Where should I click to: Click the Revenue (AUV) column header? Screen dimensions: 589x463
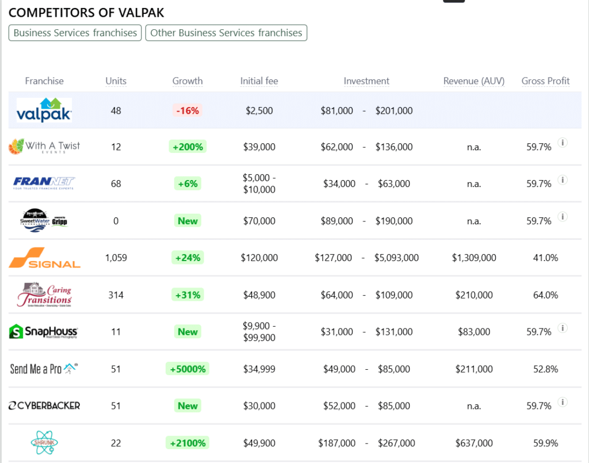[474, 81]
